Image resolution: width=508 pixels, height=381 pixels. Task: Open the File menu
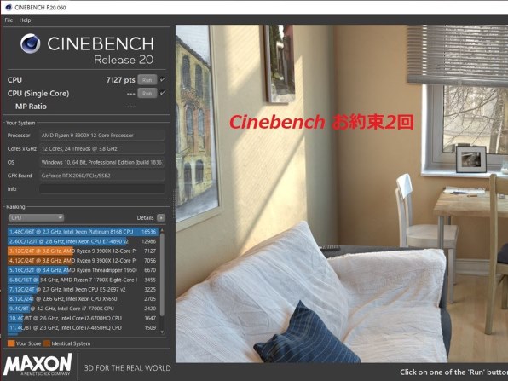[x=9, y=20]
